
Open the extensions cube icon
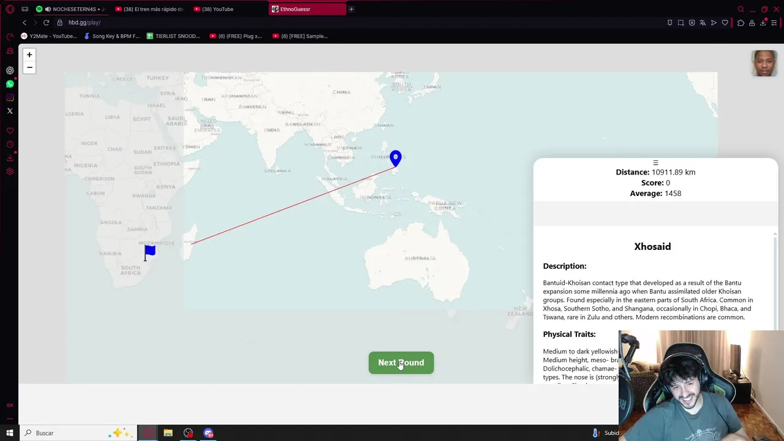point(741,23)
